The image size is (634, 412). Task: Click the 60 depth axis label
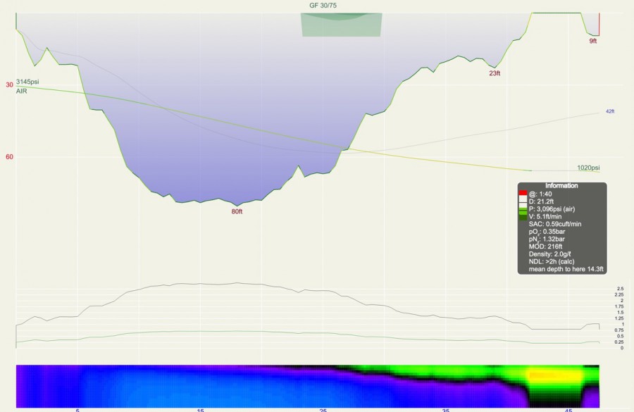[10, 157]
